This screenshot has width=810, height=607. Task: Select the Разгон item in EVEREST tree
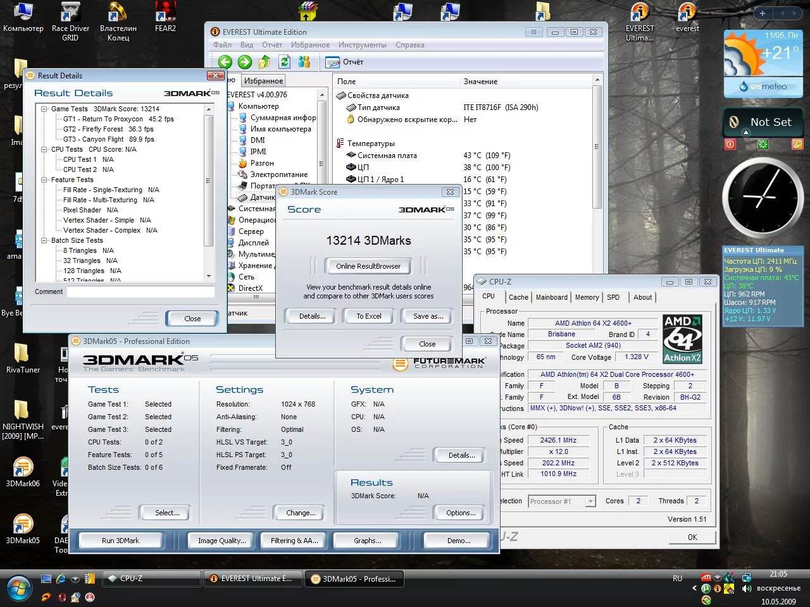(262, 163)
